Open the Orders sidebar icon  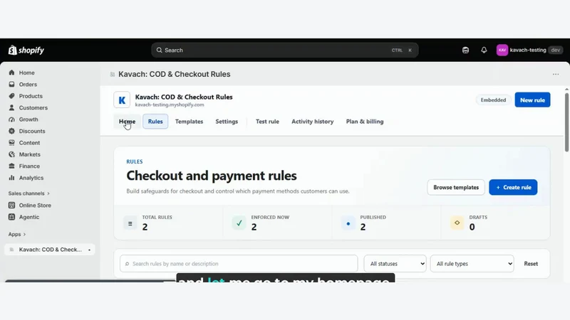pyautogui.click(x=11, y=84)
